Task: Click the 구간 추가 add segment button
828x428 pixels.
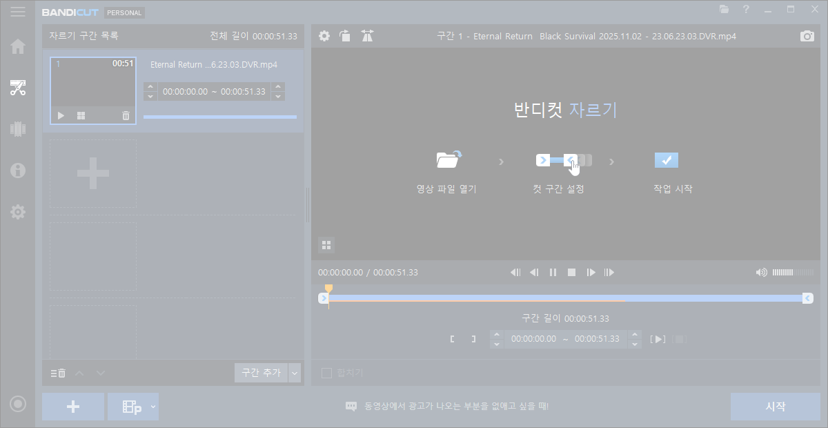Action: [261, 373]
